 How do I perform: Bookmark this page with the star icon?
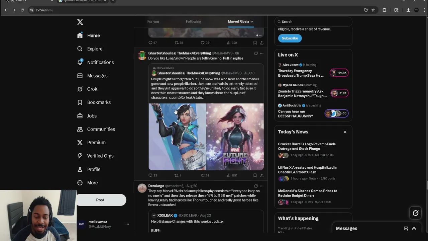pos(373,10)
